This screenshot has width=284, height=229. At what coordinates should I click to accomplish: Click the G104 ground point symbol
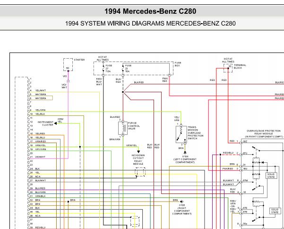pos(185,152)
